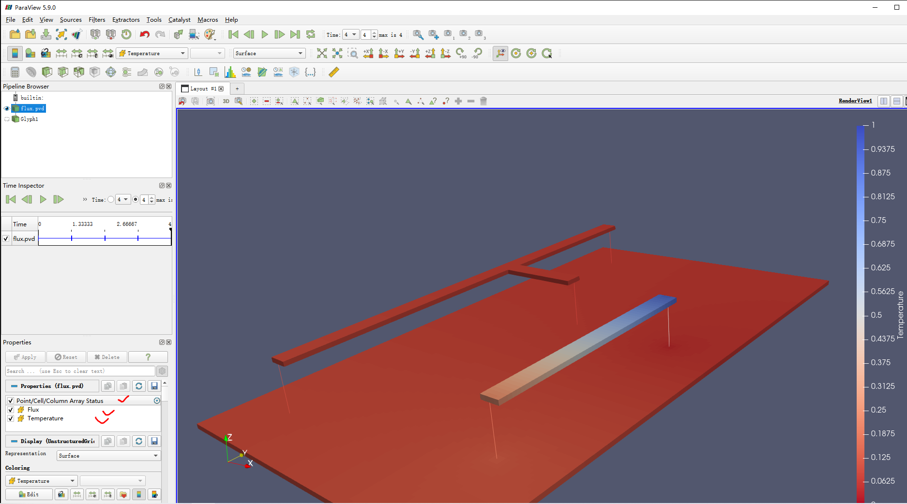The width and height of the screenshot is (907, 504).
Task: Click the Reset Camera icon
Action: pyautogui.click(x=322, y=53)
